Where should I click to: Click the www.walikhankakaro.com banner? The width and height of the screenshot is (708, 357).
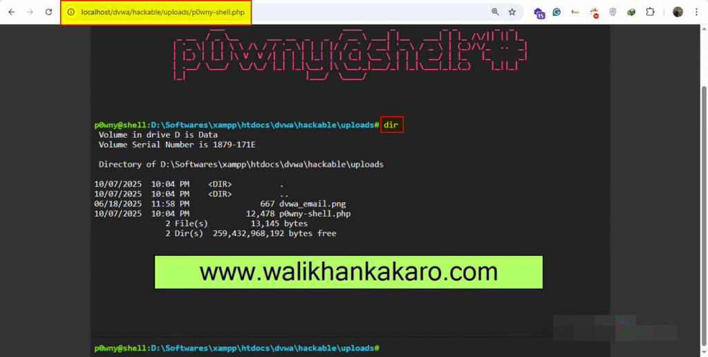(x=348, y=272)
